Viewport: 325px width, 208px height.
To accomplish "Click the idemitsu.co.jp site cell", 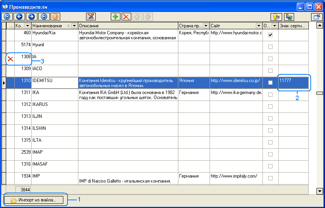I will 236,83.
